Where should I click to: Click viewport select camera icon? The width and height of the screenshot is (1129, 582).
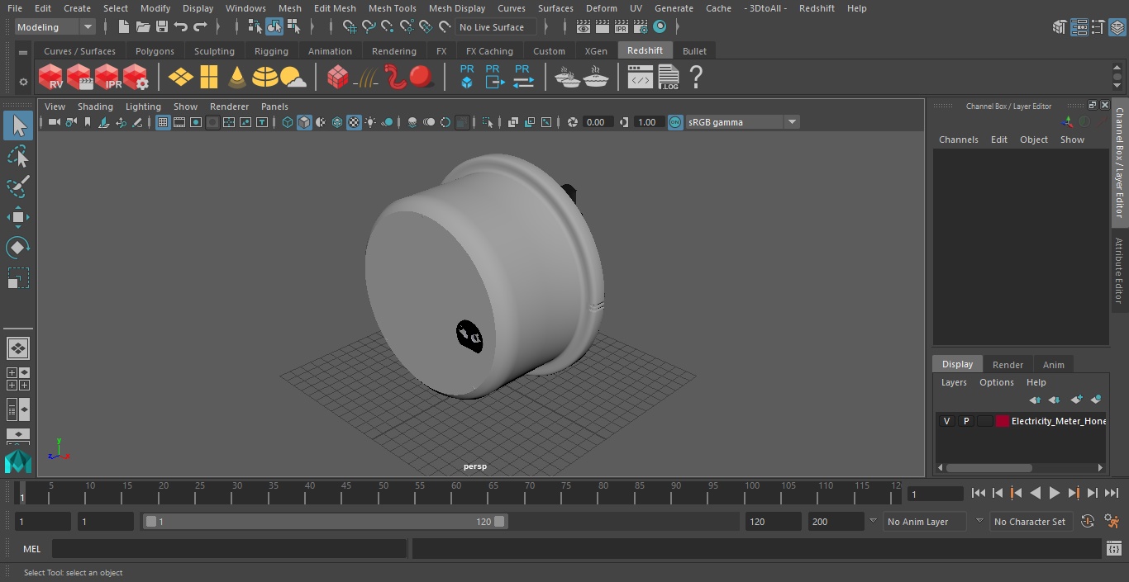[54, 122]
